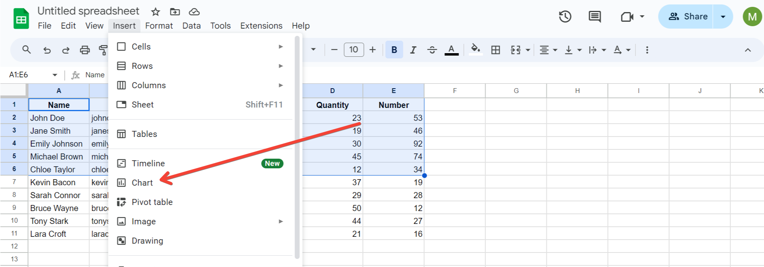Open version history clock icon
This screenshot has height=267, width=764.
565,17
